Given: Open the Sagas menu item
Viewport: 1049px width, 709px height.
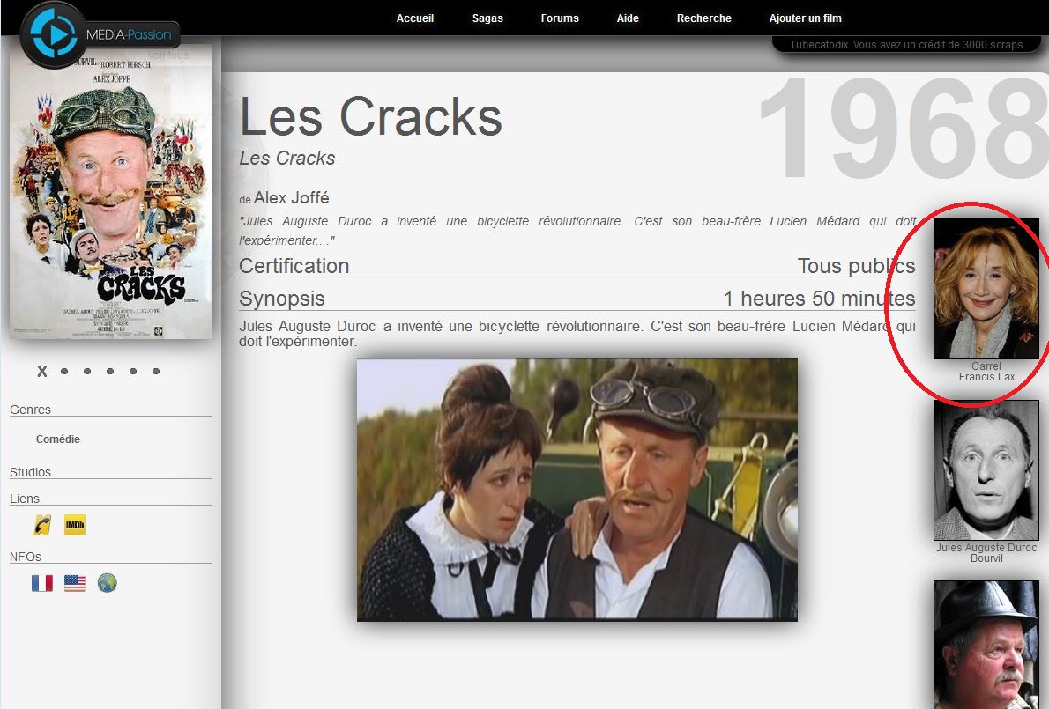Looking at the screenshot, I should [x=487, y=18].
